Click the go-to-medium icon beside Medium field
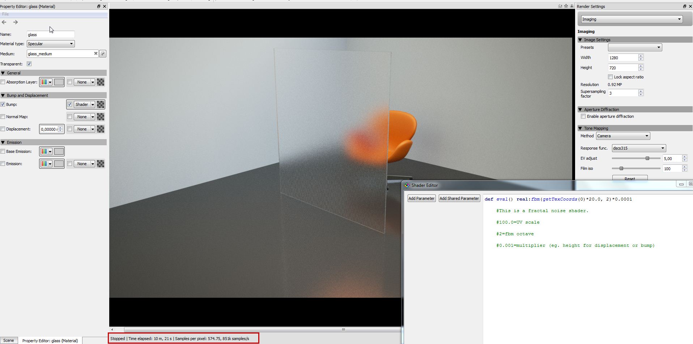693x344 pixels. point(103,53)
